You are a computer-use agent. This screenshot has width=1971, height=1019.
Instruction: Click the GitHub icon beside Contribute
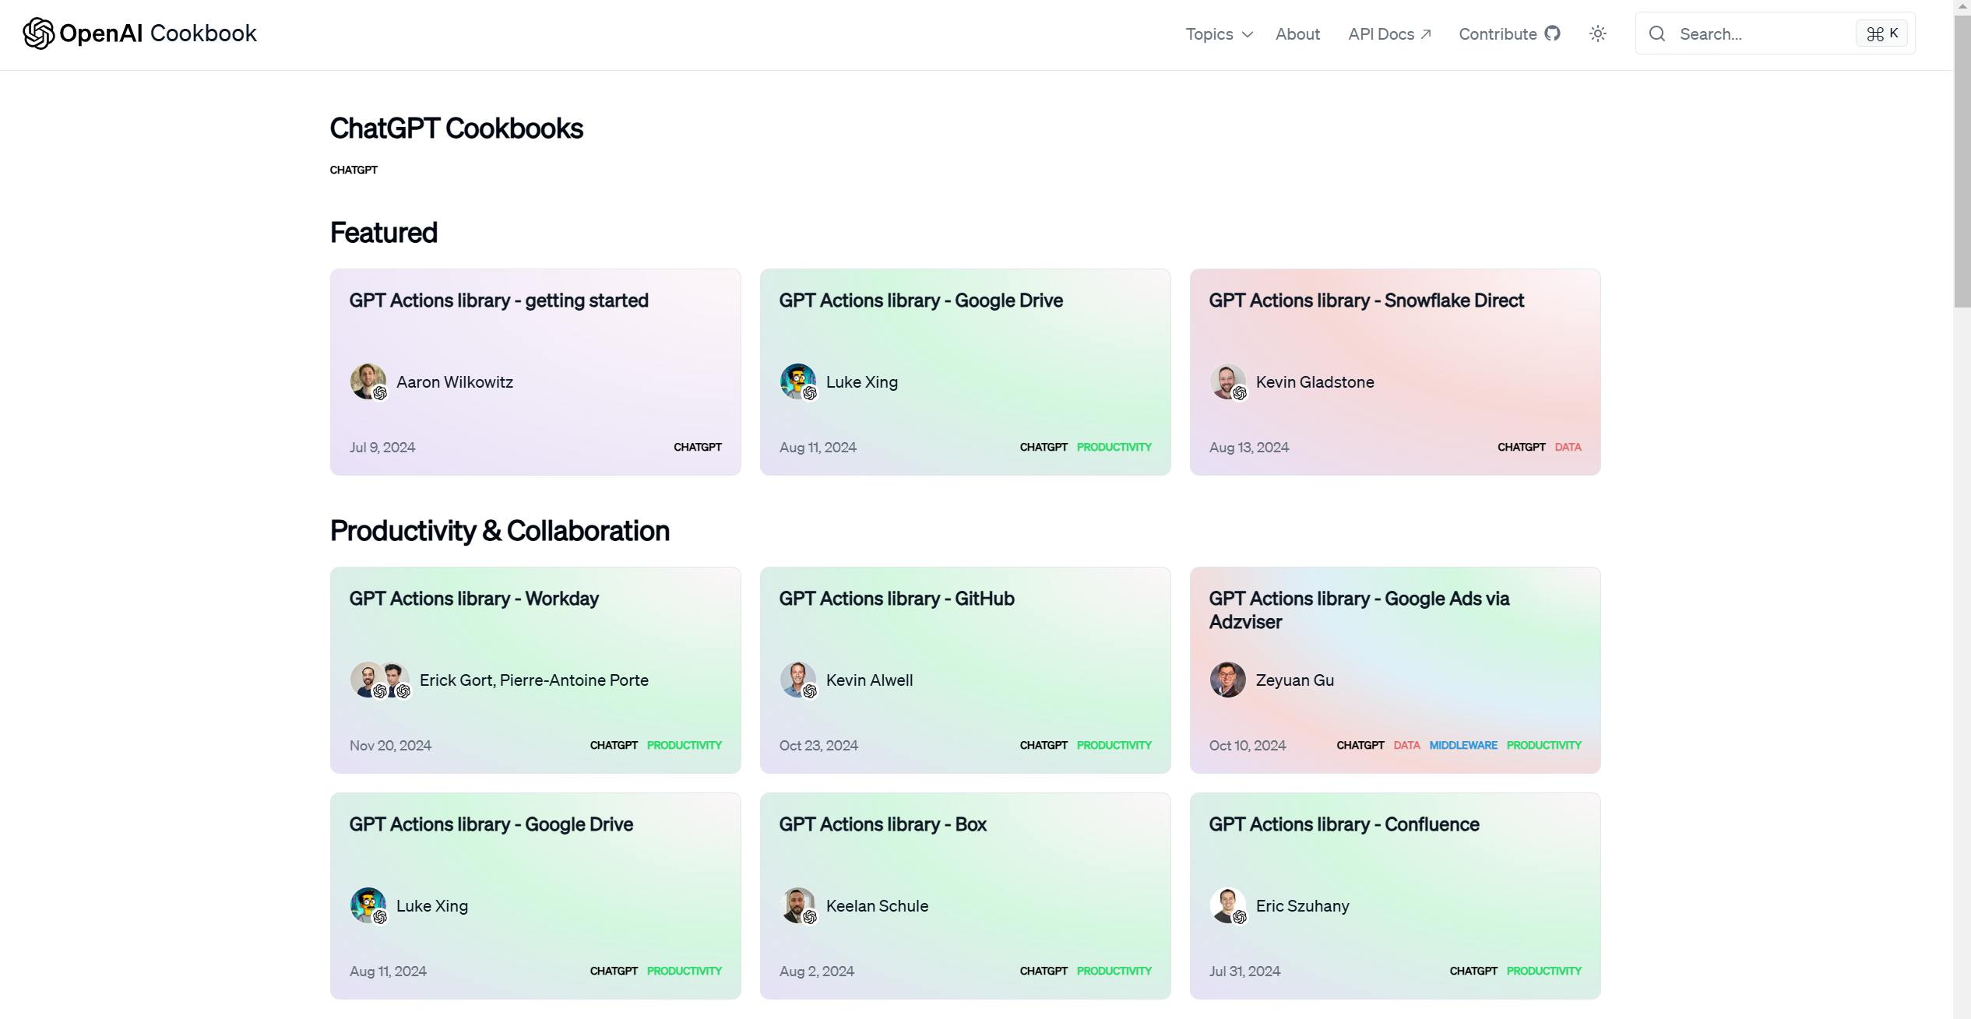coord(1553,33)
